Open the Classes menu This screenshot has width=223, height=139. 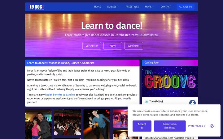pos(113,7)
